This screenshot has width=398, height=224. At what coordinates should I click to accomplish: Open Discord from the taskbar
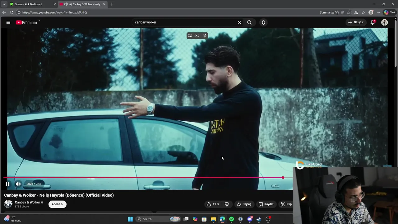[x=250, y=219]
